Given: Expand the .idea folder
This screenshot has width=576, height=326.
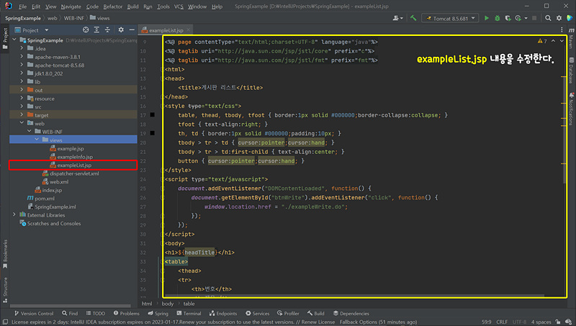Looking at the screenshot, I should [x=22, y=48].
